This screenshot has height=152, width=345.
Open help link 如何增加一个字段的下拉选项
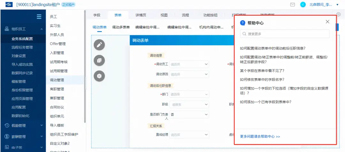pyautogui.click(x=285, y=91)
